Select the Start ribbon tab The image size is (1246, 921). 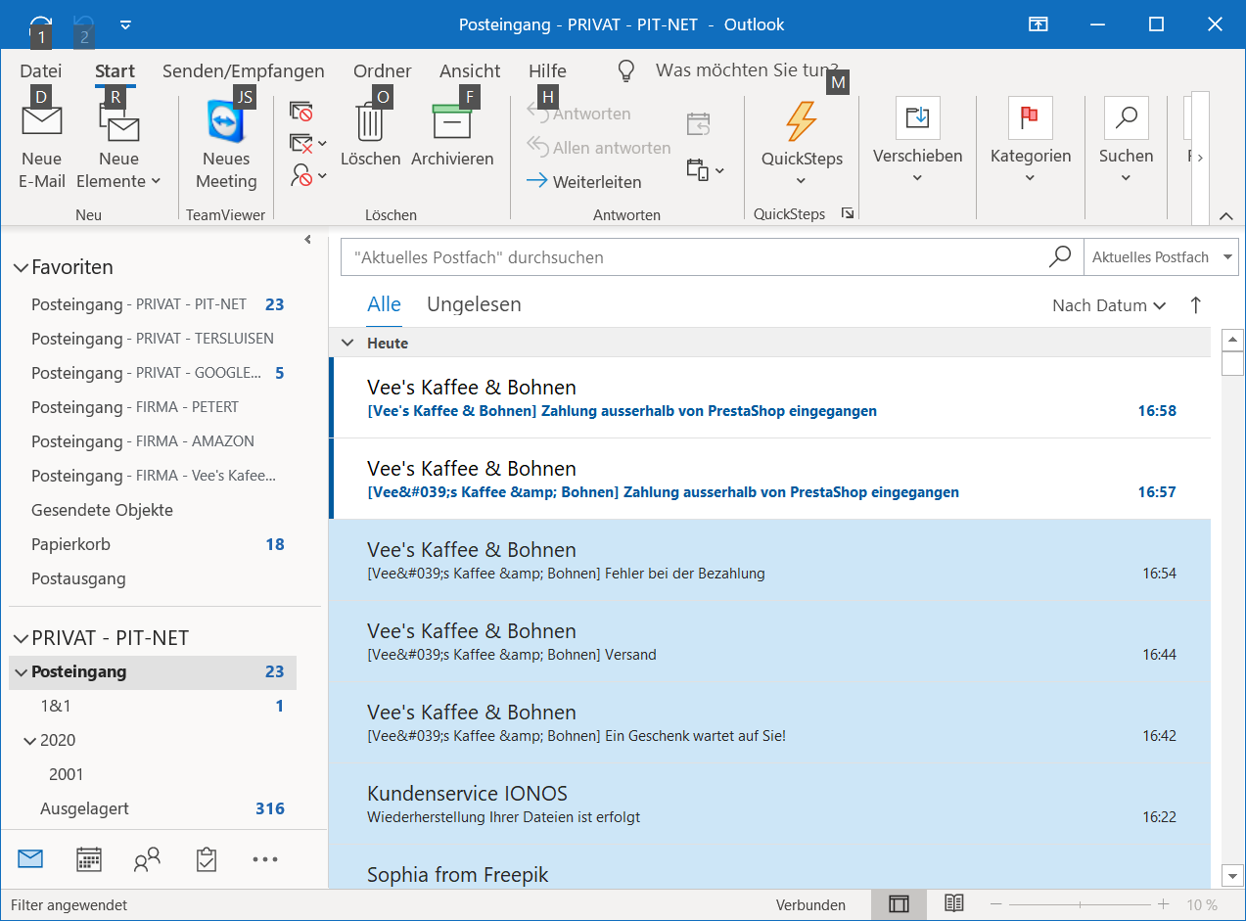(x=115, y=70)
